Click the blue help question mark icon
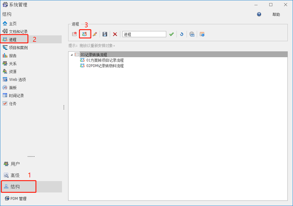Image resolution: width=293 pixels, height=206 pixels. coord(259,14)
